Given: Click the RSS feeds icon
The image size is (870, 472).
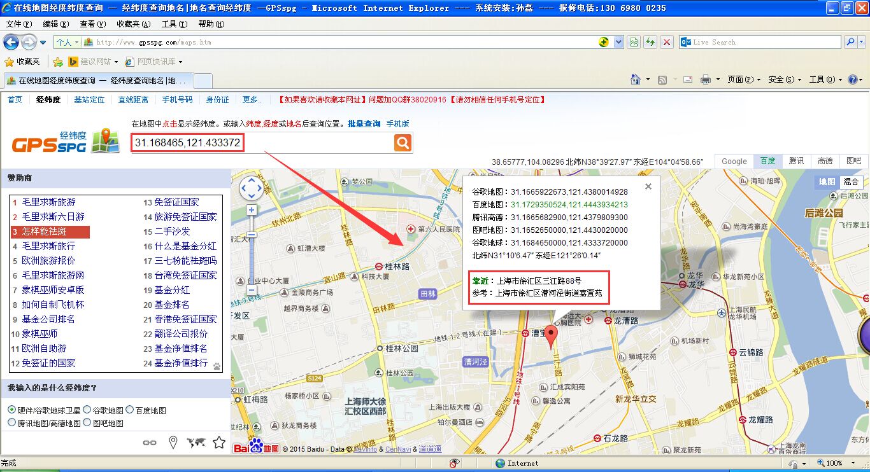Looking at the screenshot, I should pos(662,80).
